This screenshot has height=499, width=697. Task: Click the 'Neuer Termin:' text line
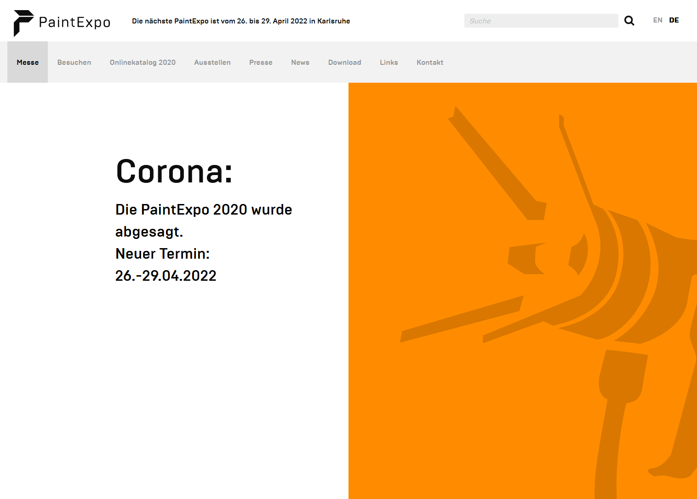click(x=162, y=254)
